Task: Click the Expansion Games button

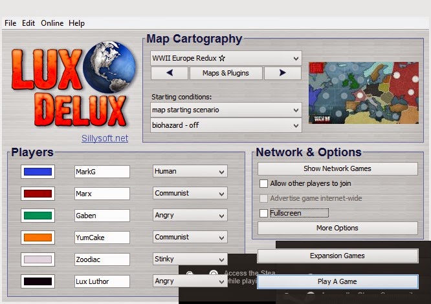Action: pyautogui.click(x=338, y=256)
